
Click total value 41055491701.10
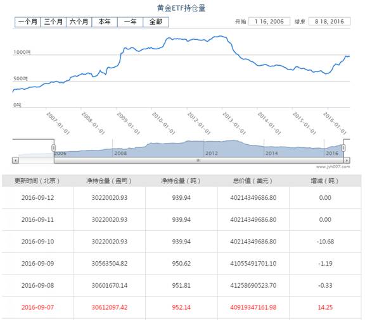253,264
